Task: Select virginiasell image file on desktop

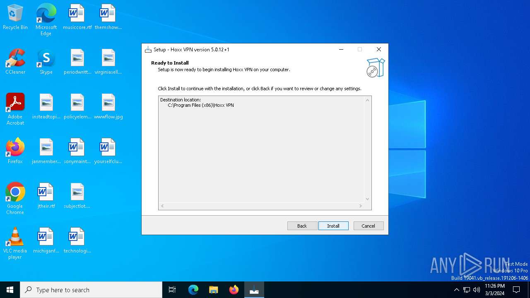Action: (108, 62)
